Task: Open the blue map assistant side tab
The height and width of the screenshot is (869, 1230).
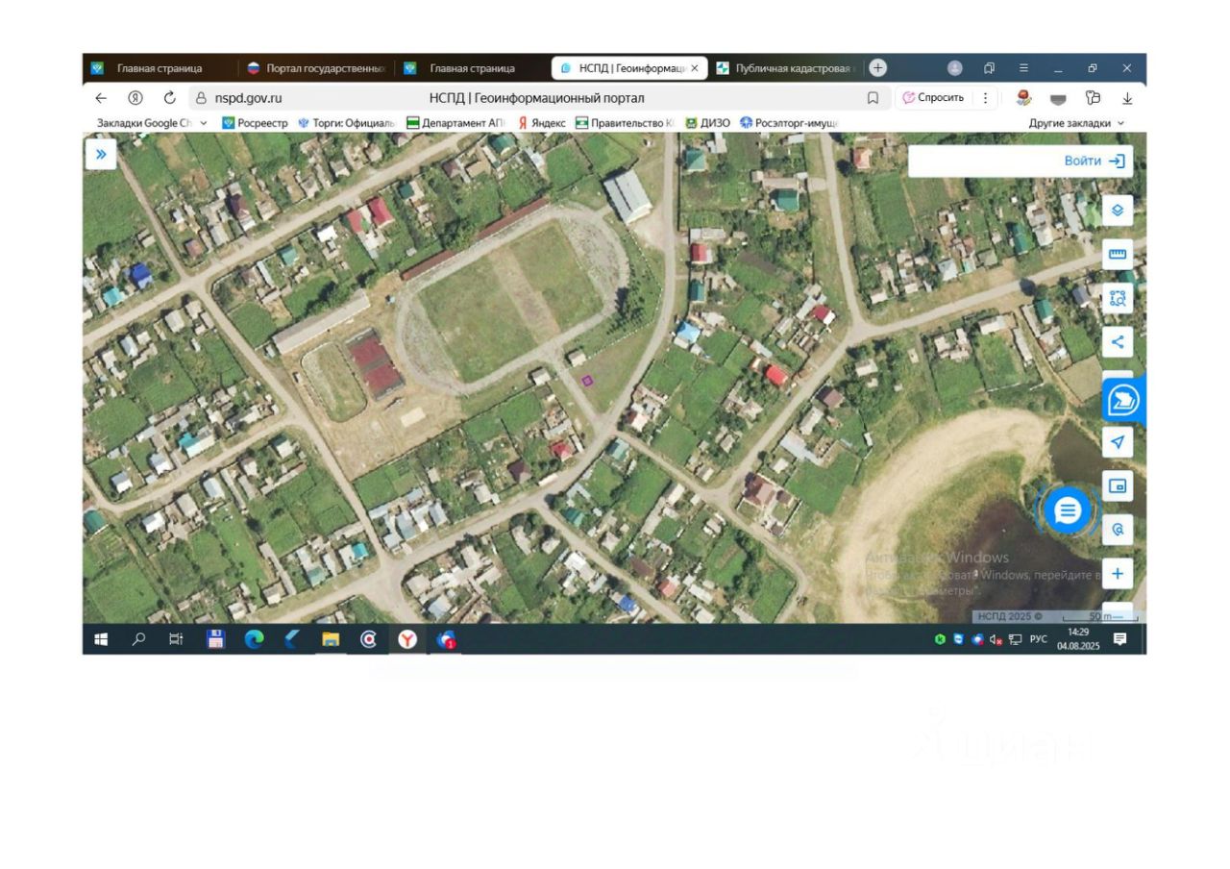Action: [x=1123, y=402]
